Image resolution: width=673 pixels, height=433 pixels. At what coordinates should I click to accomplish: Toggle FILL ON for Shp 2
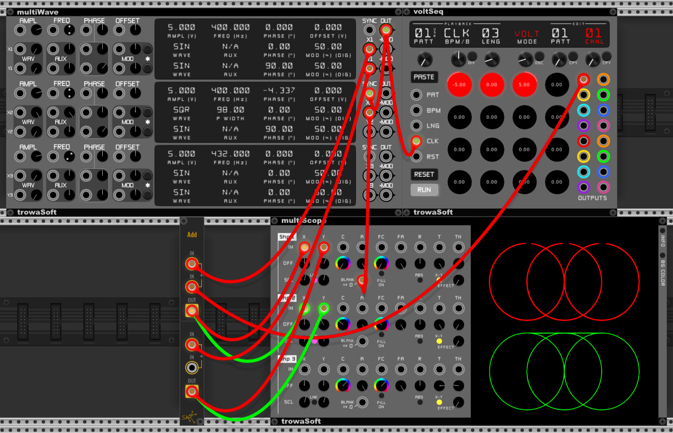pyautogui.click(x=381, y=334)
